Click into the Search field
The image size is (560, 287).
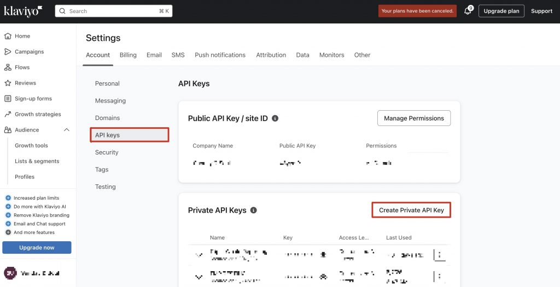114,11
